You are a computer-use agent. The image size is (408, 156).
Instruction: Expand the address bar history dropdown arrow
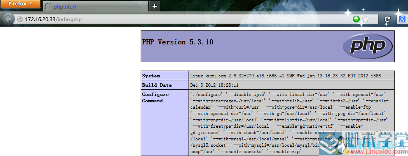coord(374,19)
